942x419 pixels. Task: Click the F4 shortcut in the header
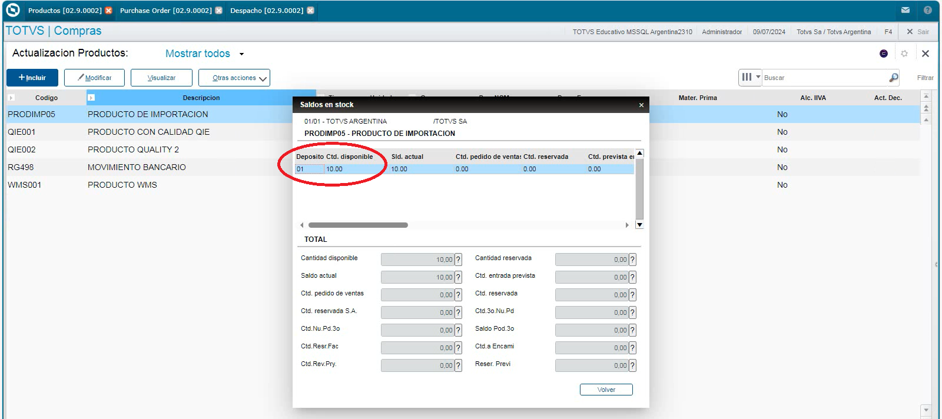[x=888, y=32]
